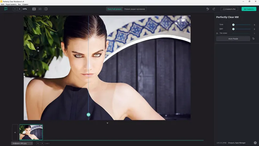Click the Сила strength slider handle

tap(233, 25)
